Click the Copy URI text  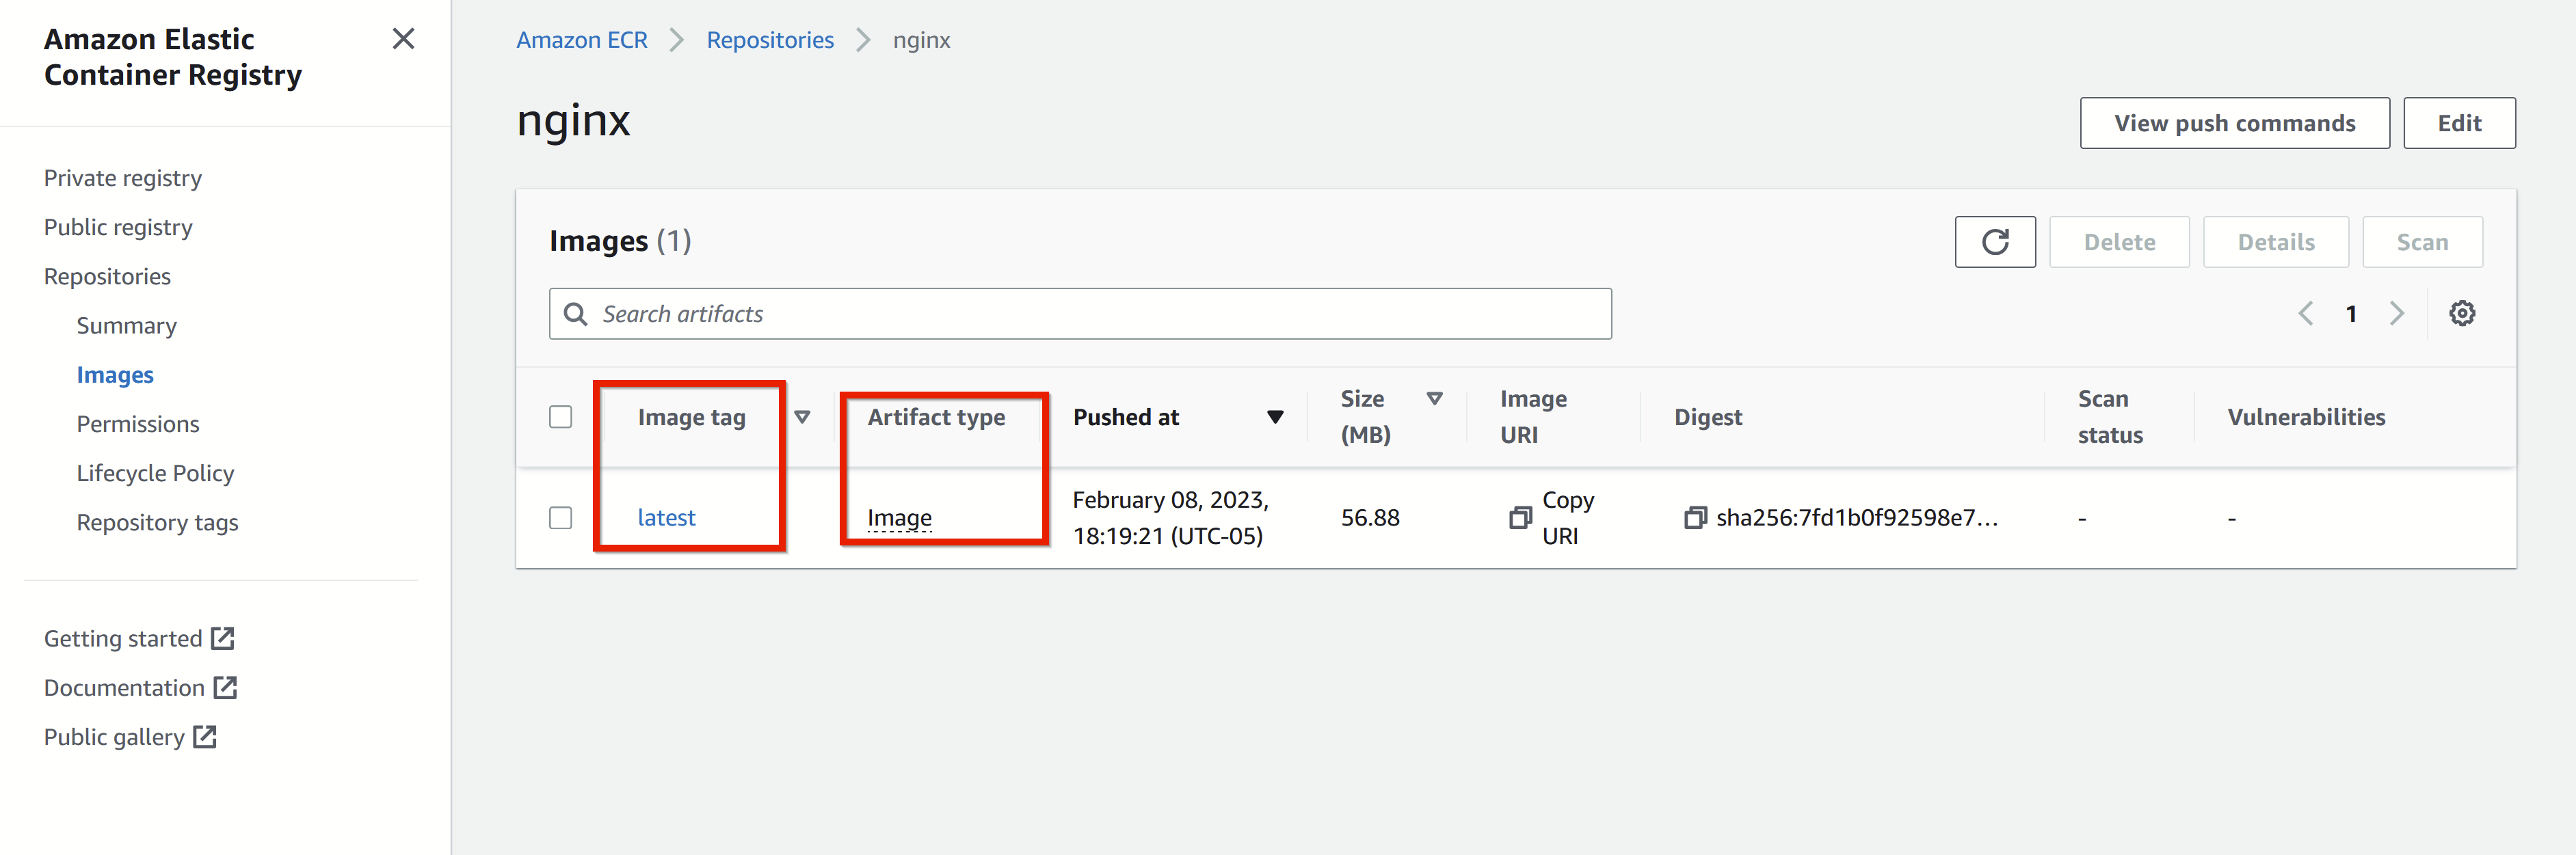[x=1568, y=518]
